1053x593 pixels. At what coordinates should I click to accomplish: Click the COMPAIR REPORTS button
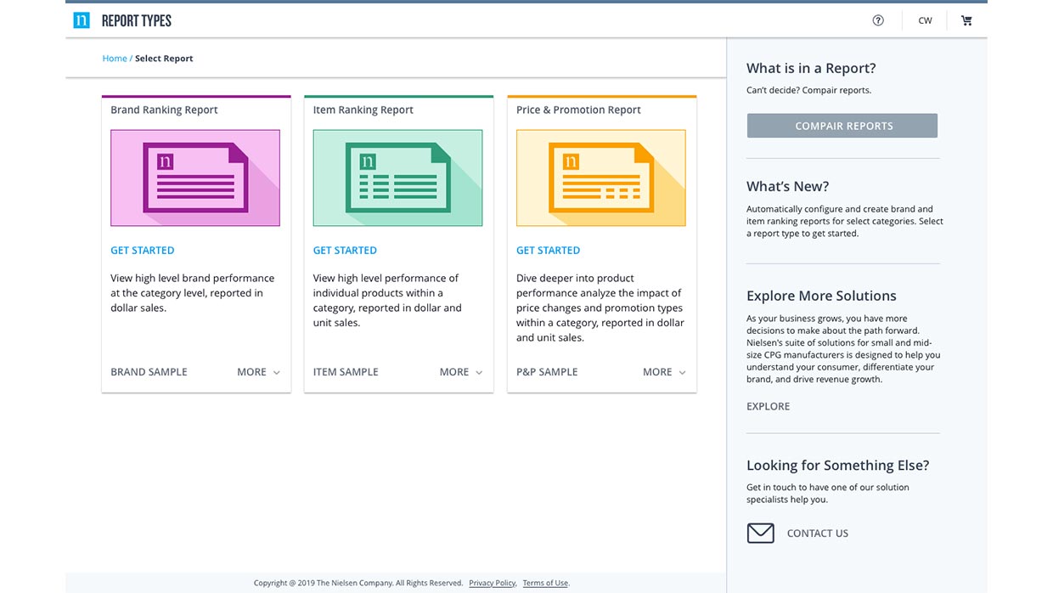[x=842, y=126]
